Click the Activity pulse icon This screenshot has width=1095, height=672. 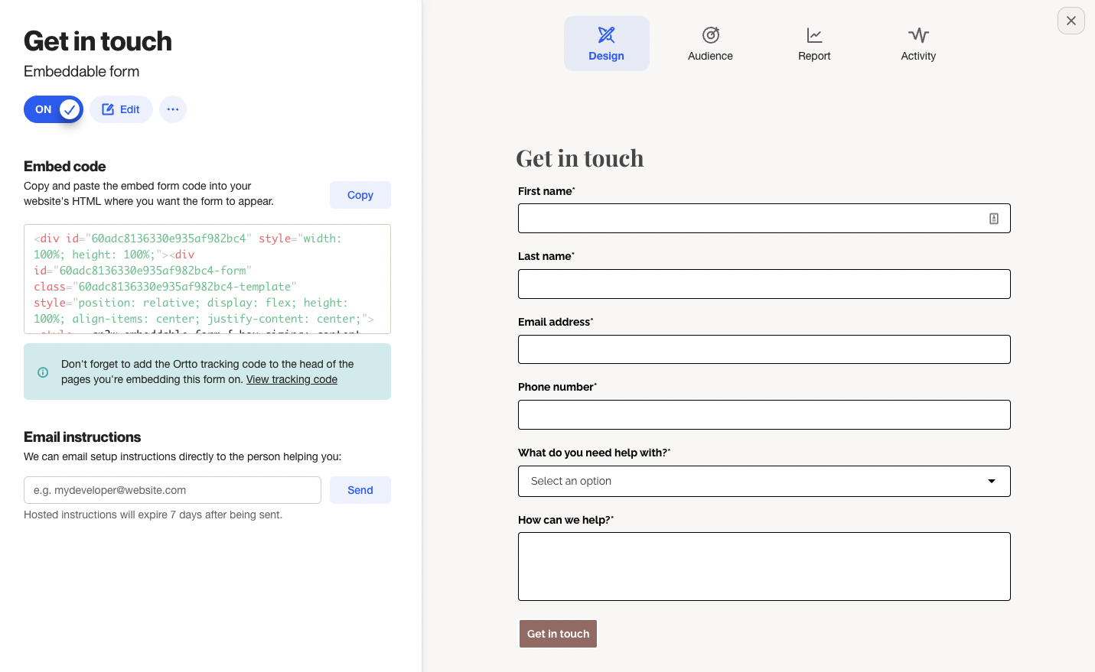[918, 35]
